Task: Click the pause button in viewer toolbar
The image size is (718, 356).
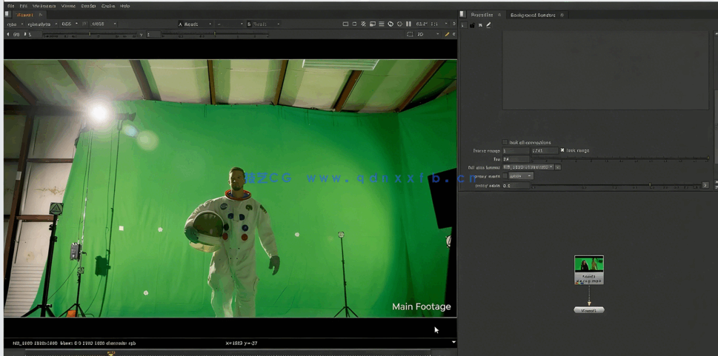Action: tap(408, 24)
